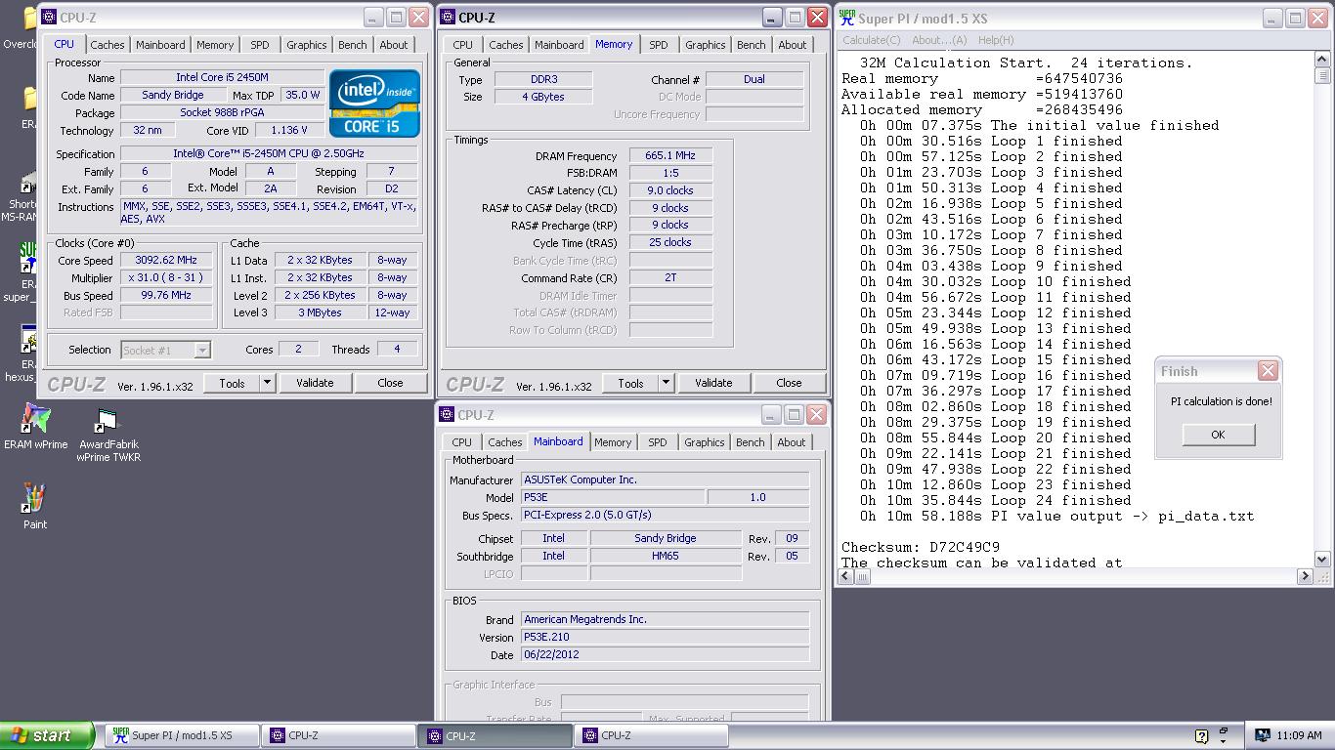Switch to Caches tab in CPU-Z CPU window
The image size is (1335, 750).
point(108,45)
